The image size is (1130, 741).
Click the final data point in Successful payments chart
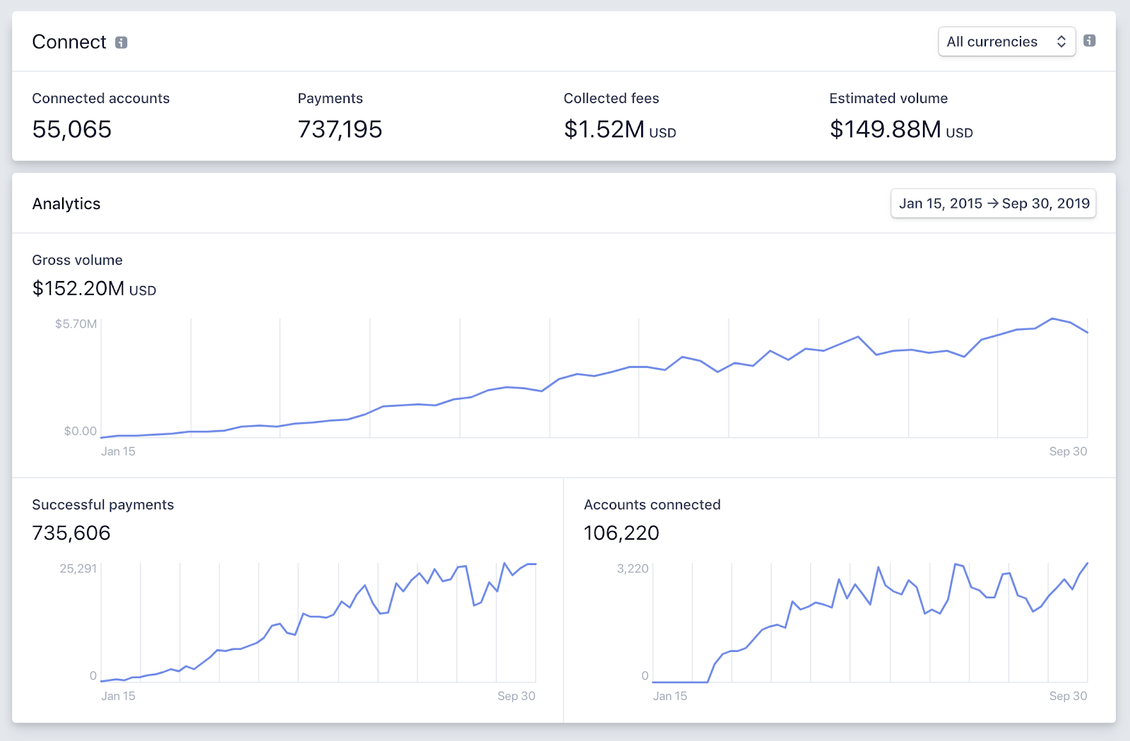[535, 564]
